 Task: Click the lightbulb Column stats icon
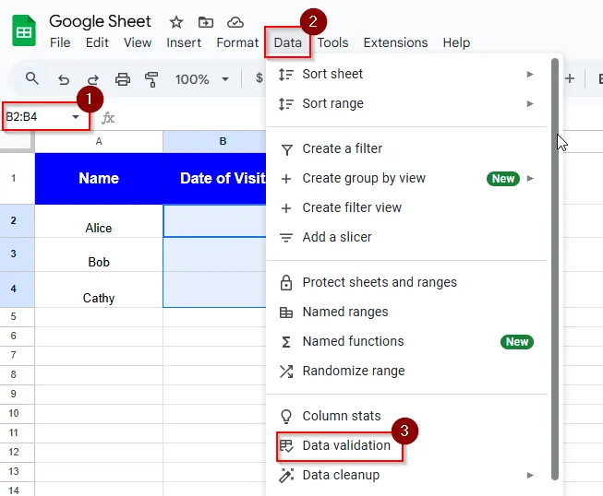click(286, 416)
